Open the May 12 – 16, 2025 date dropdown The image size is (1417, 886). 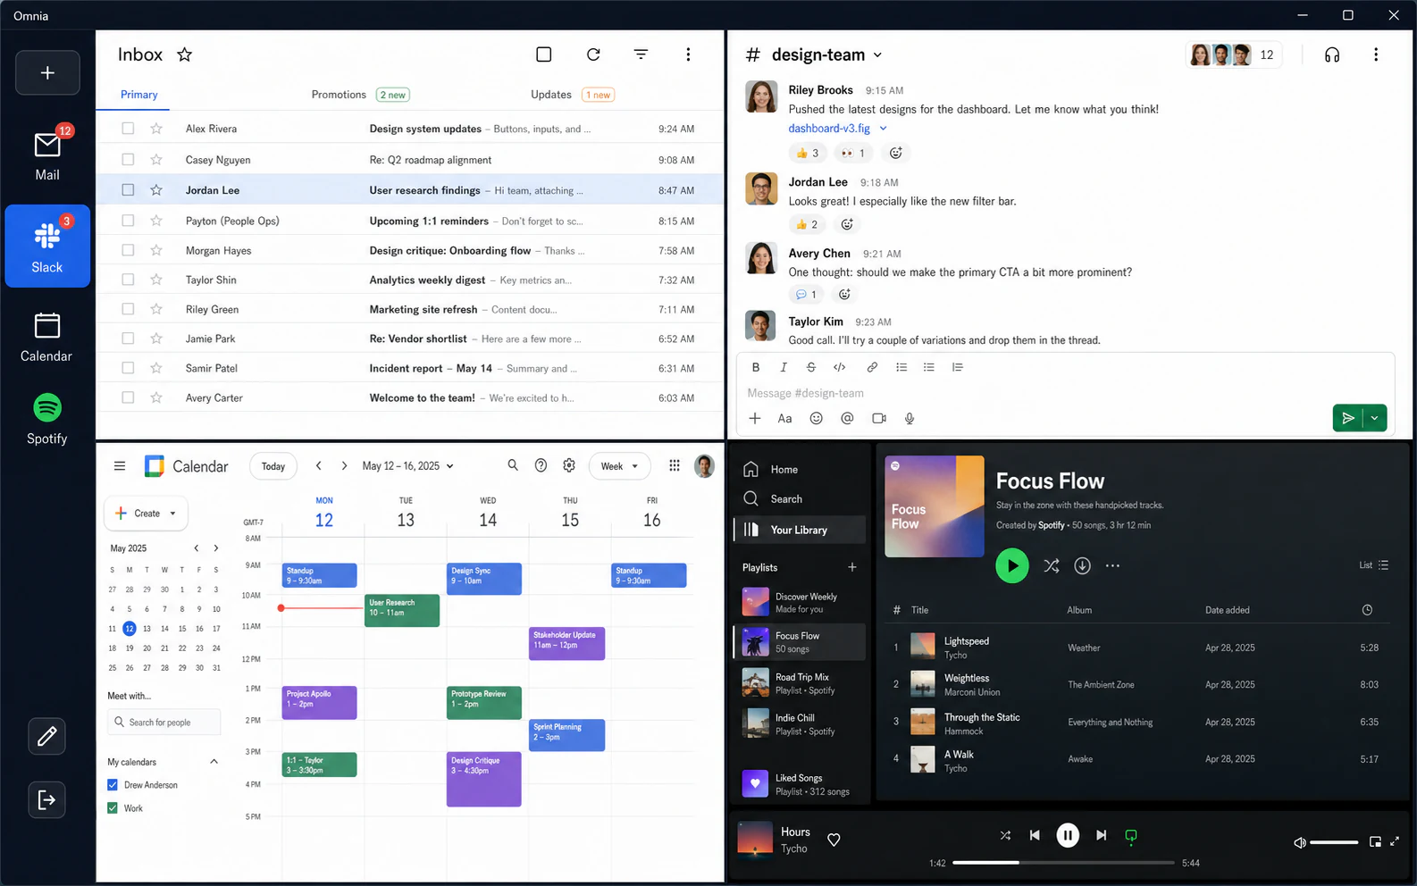pos(408,466)
